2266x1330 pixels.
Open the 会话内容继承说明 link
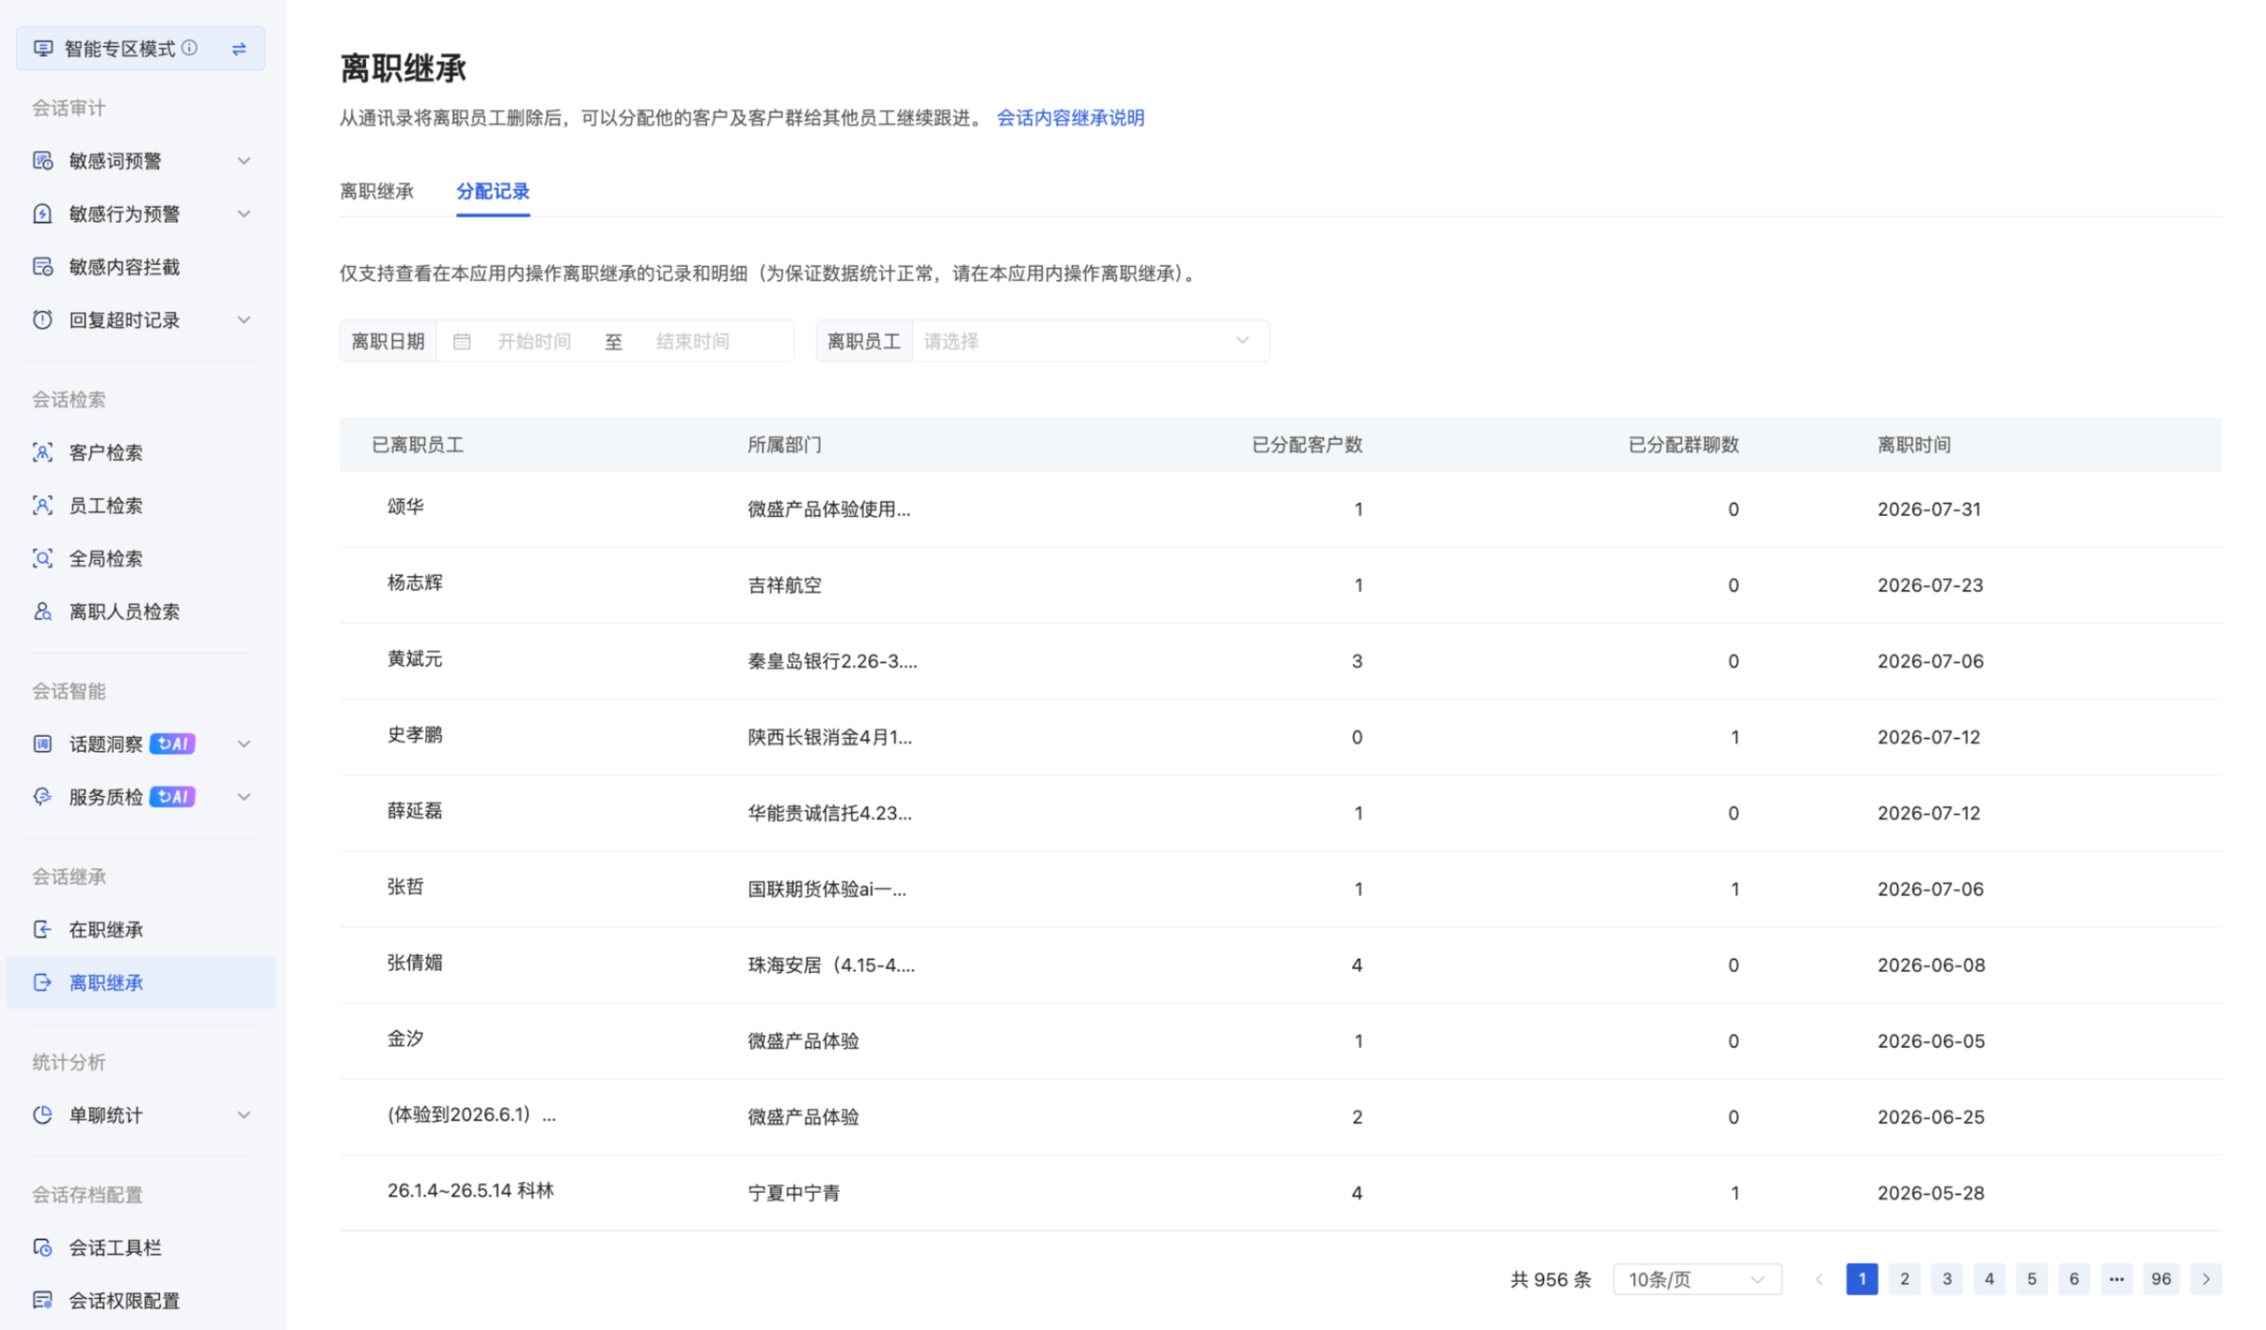(1070, 117)
